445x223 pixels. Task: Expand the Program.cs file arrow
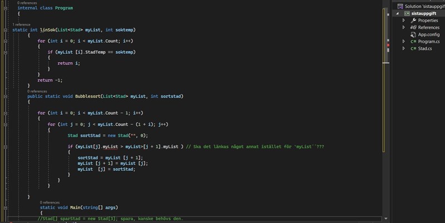click(404, 42)
